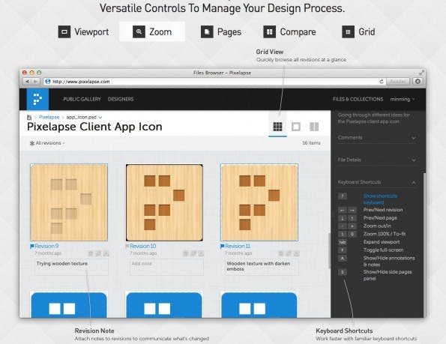The image size is (446, 344).
Task: Open the Revision 10 link
Action: coord(142,247)
